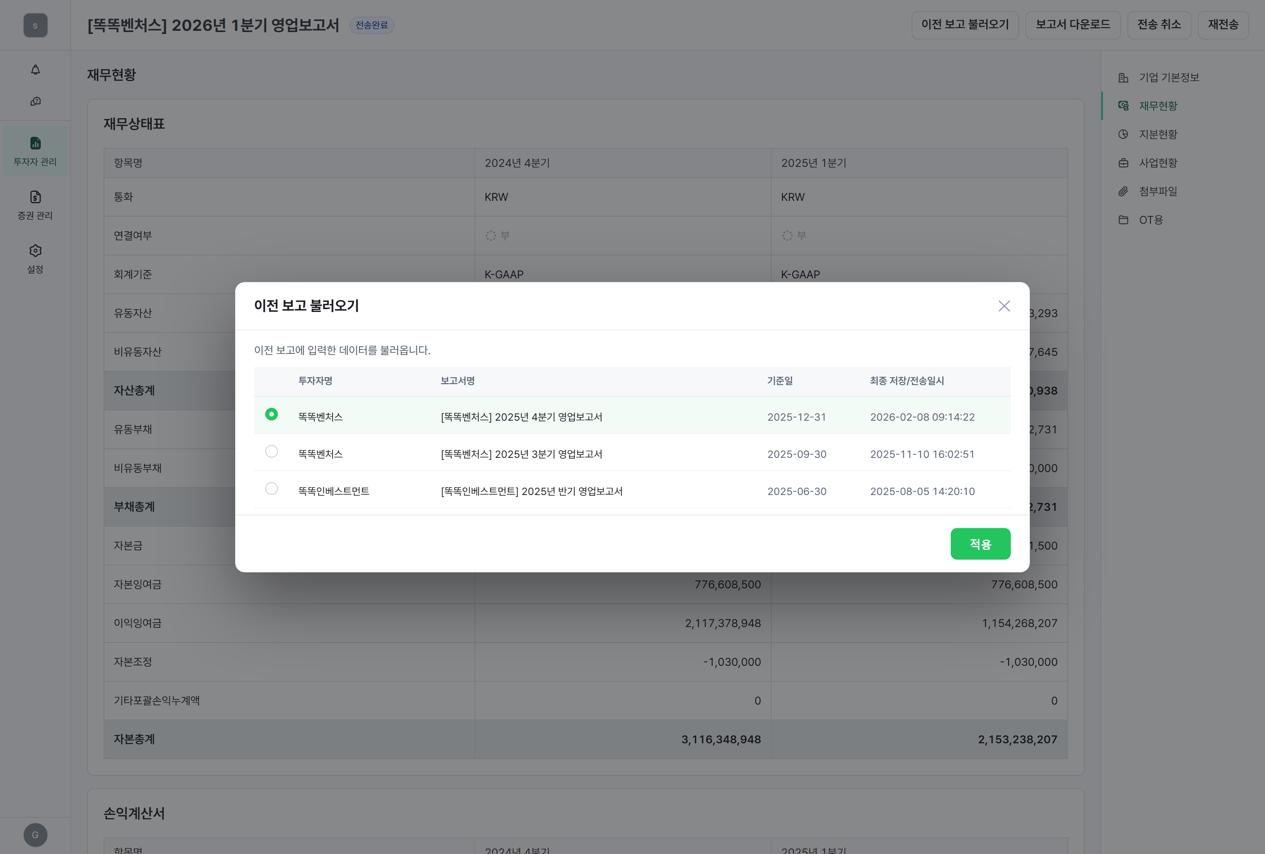Screen dimensions: 1265x854
Task: Click the 전송완료 status badge
Action: coord(372,25)
